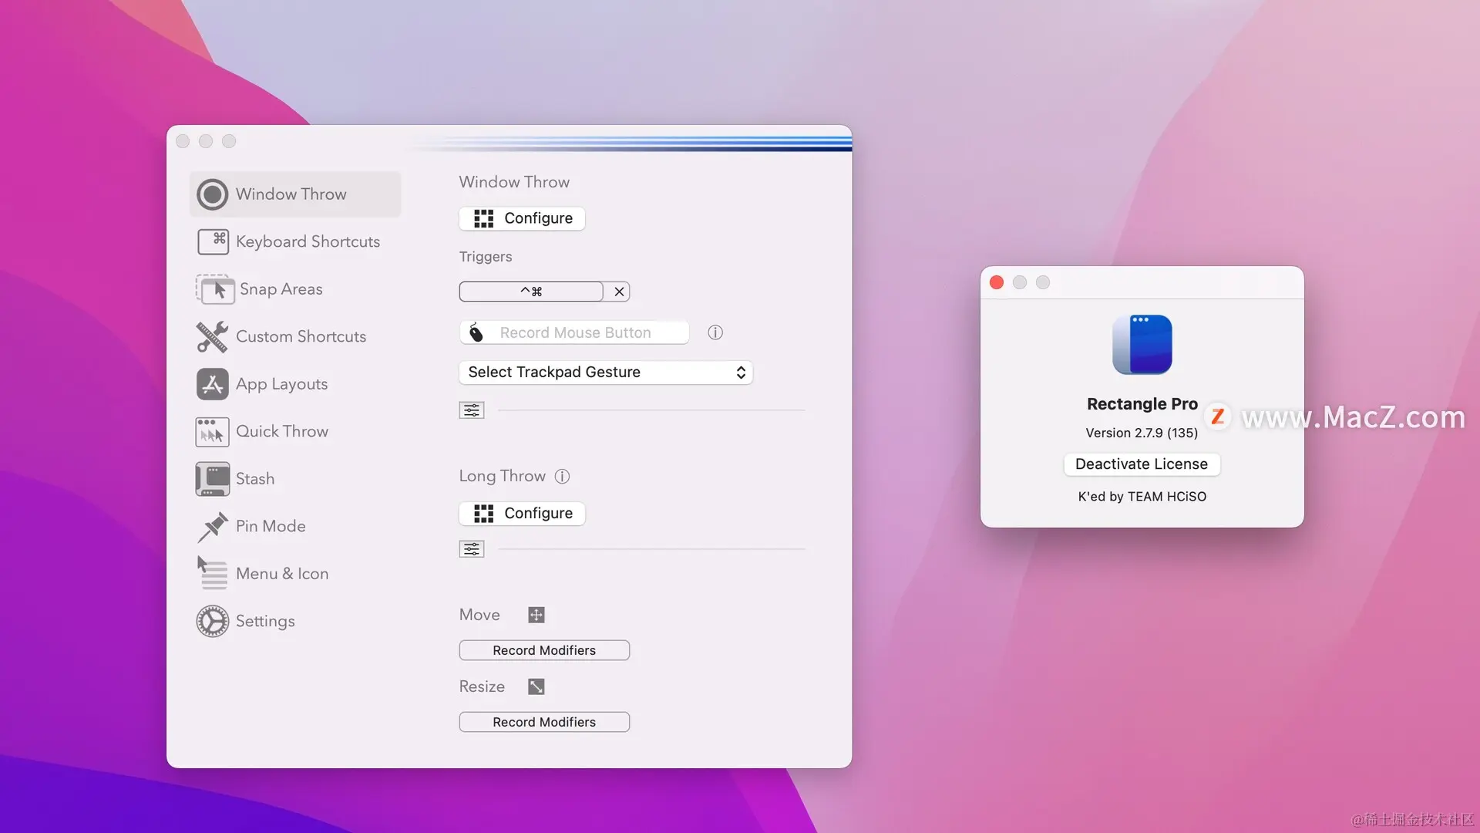
Task: Expand the Window Throw advanced sliders options
Action: [x=472, y=410]
